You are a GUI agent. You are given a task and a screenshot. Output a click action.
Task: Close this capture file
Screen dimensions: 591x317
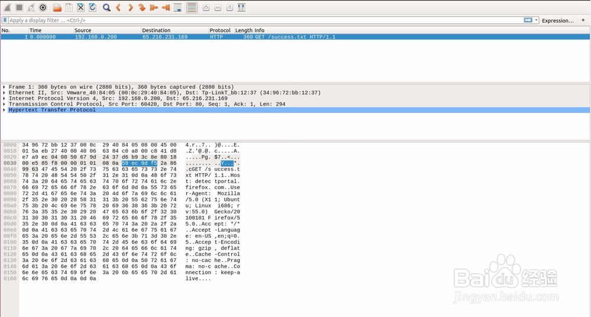[x=80, y=8]
